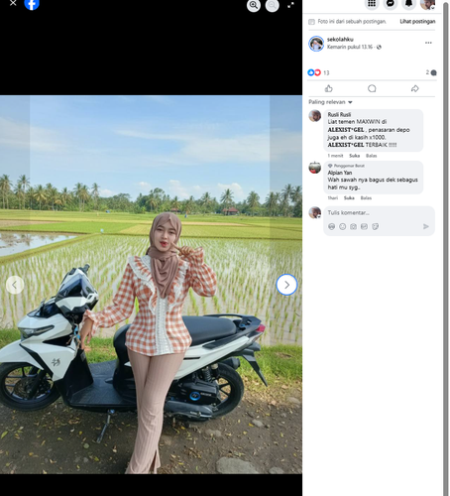450x496 pixels.
Task: Insert a GIF in the comment
Action: 364,226
